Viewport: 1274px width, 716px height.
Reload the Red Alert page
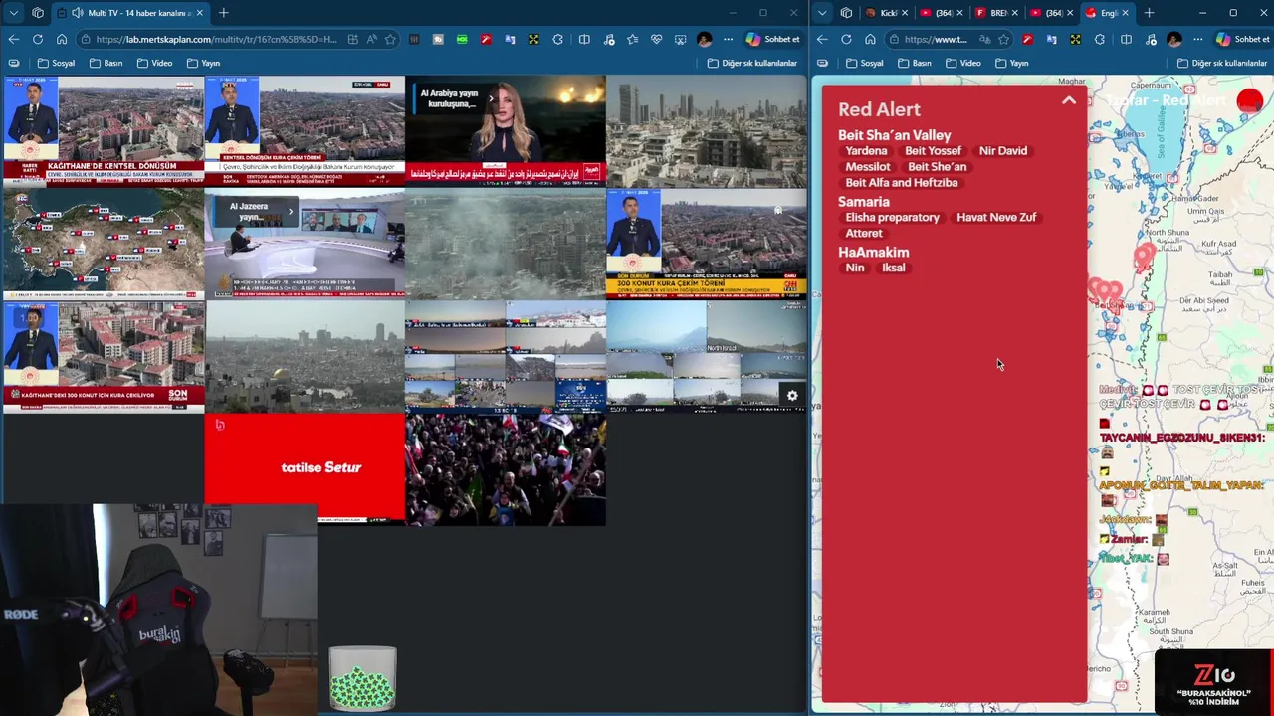(846, 39)
